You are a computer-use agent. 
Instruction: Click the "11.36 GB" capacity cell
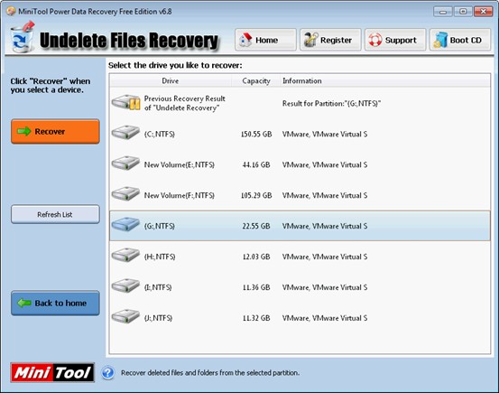pyautogui.click(x=256, y=287)
